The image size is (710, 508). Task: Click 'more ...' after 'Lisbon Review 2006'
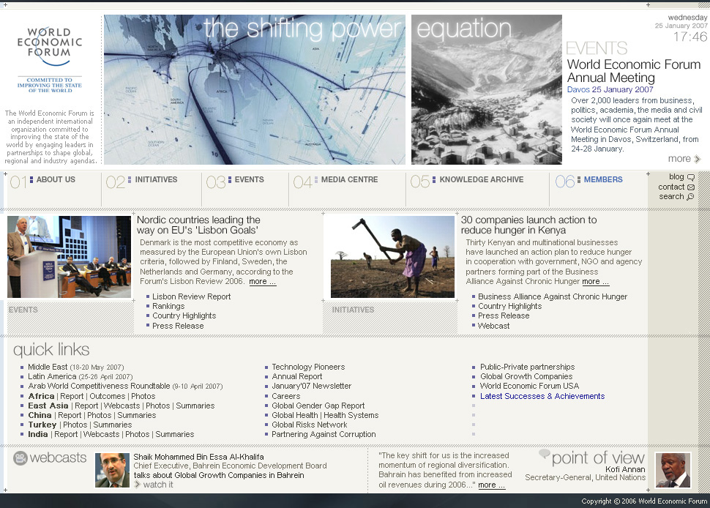[x=262, y=282]
